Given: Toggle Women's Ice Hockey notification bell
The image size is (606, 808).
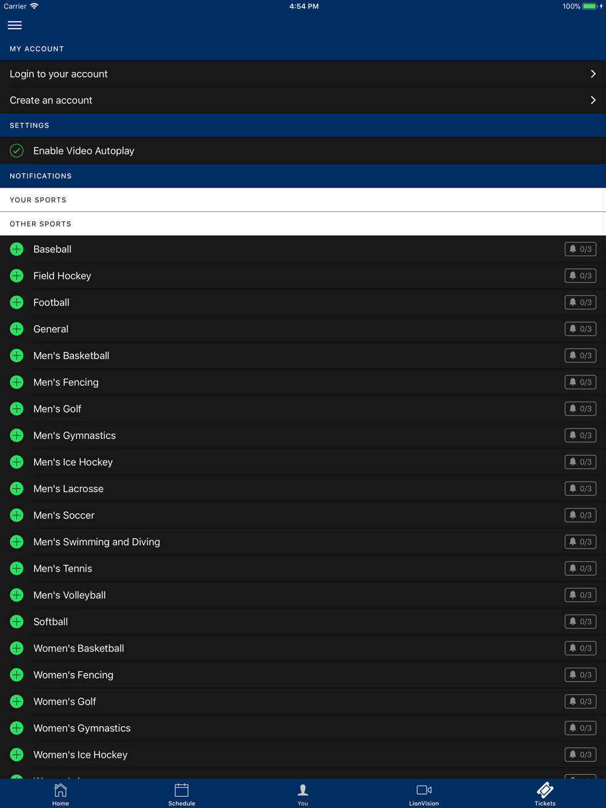Looking at the screenshot, I should point(581,755).
